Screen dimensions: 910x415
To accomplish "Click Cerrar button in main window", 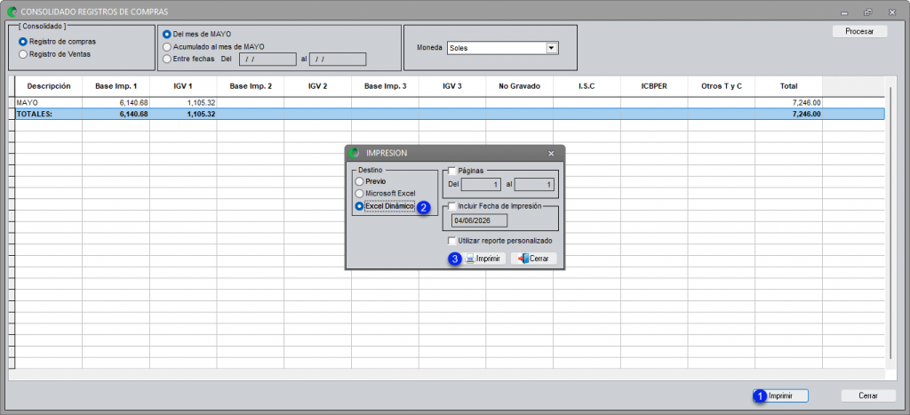I will coord(868,395).
